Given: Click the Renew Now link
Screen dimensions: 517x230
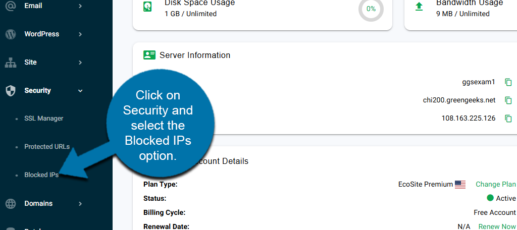Looking at the screenshot, I should (497, 226).
